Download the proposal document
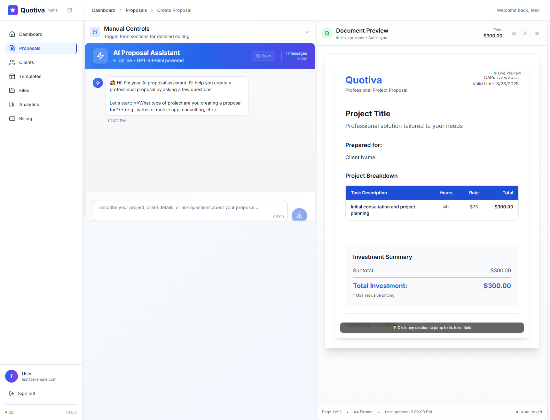 (525, 33)
